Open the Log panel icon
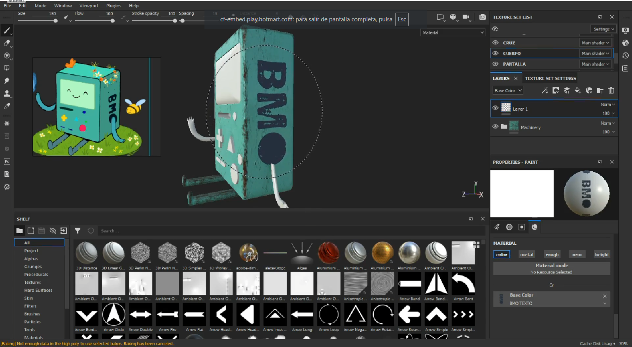The height and width of the screenshot is (347, 632). point(625,68)
